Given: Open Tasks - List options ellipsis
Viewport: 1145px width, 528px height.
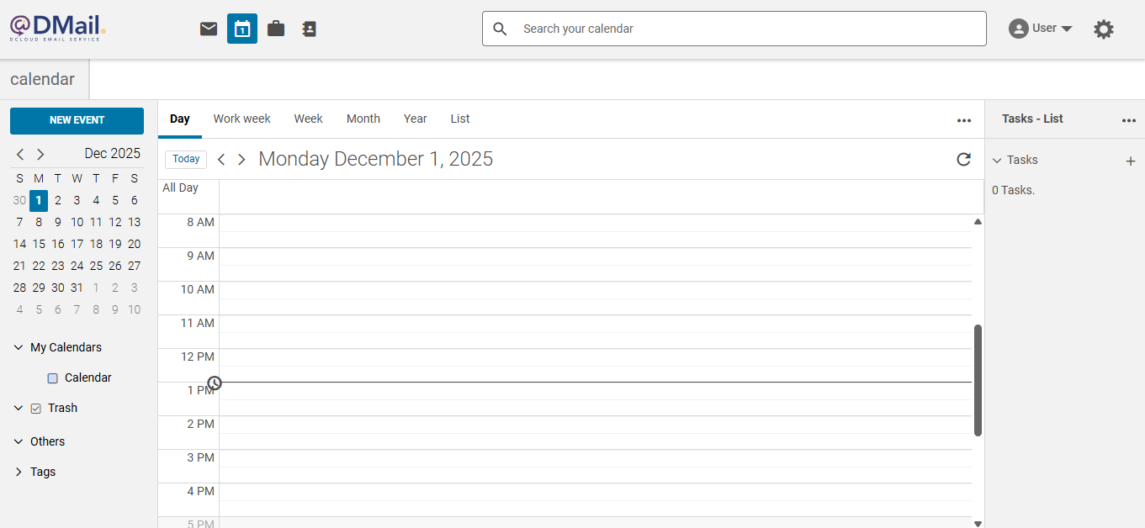Looking at the screenshot, I should tap(1129, 120).
